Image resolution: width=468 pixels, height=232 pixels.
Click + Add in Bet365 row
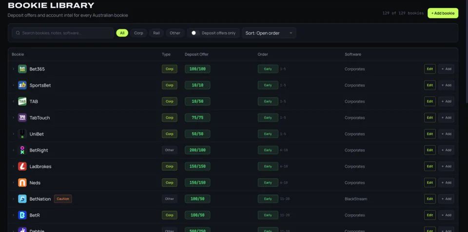point(446,69)
